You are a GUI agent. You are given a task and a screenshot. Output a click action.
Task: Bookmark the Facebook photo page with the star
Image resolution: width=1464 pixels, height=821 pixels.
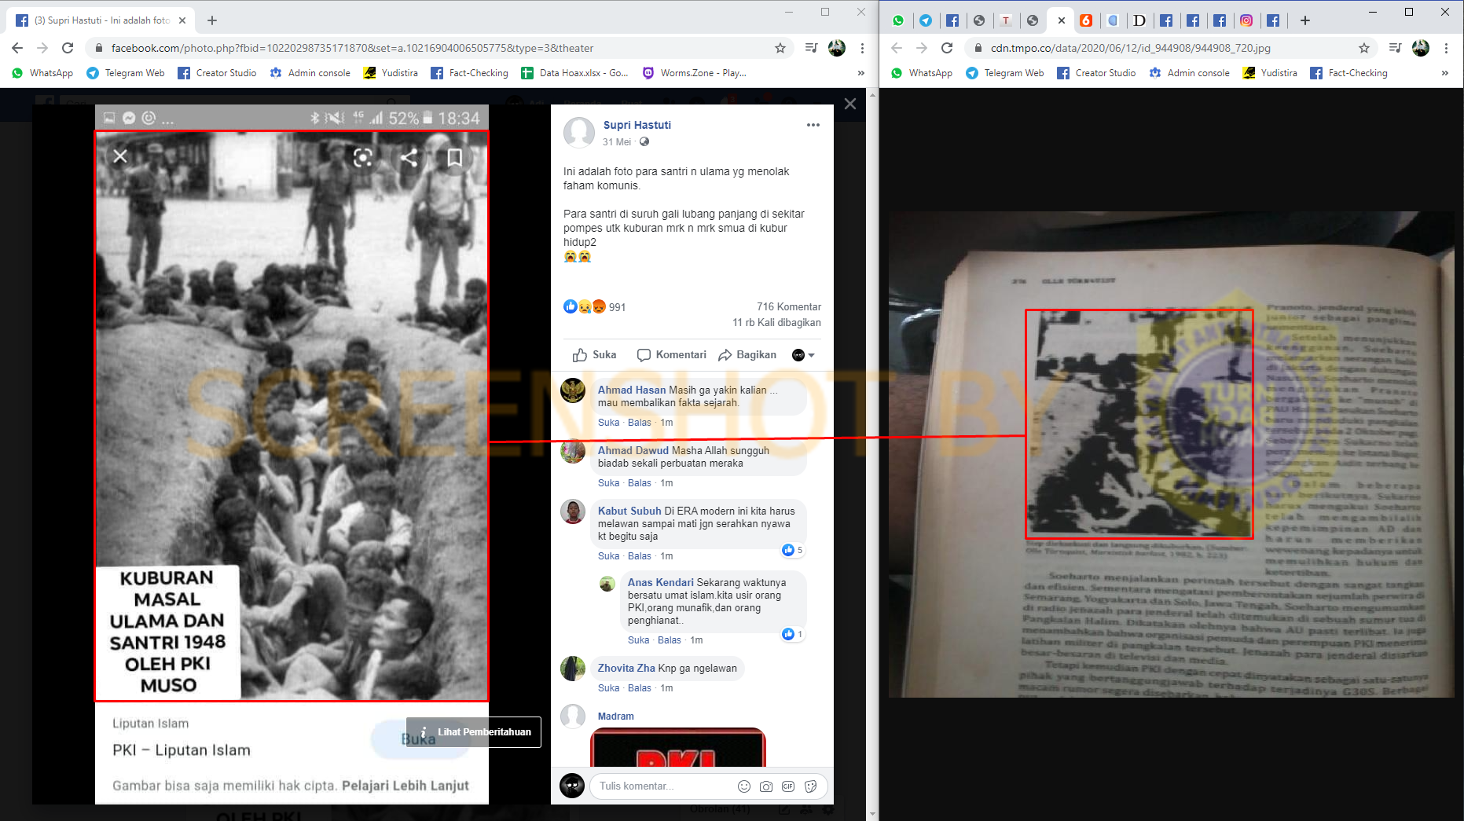click(780, 48)
